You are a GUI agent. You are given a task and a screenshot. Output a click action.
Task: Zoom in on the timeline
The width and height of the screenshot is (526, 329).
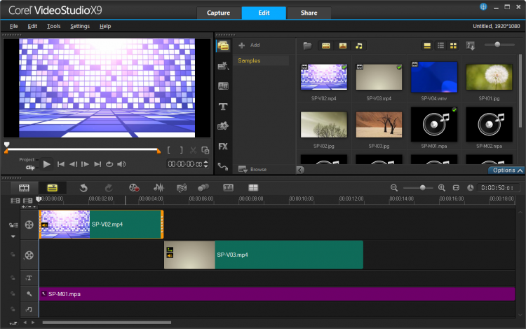[x=442, y=188]
